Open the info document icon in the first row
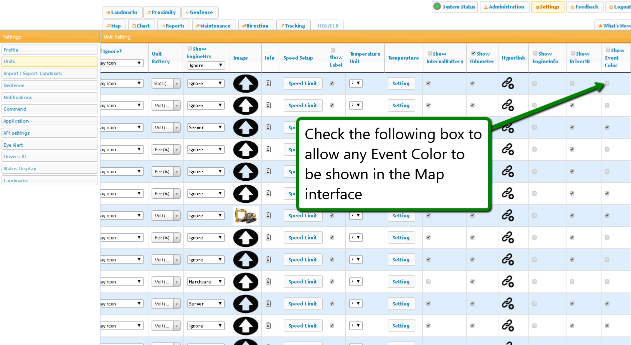631x345 pixels. point(269,84)
